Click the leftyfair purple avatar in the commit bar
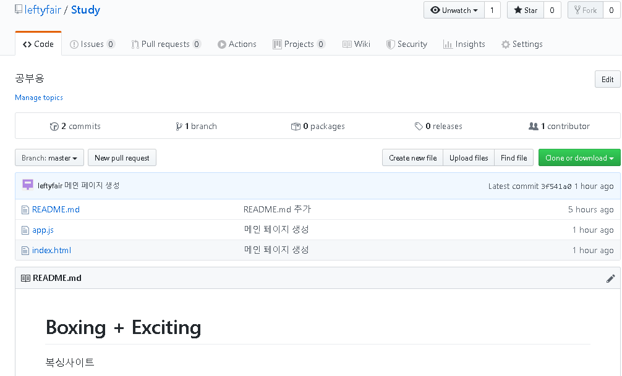Image resolution: width=622 pixels, height=376 pixels. click(28, 185)
